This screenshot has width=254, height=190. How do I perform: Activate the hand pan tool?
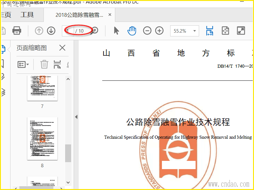point(131,31)
